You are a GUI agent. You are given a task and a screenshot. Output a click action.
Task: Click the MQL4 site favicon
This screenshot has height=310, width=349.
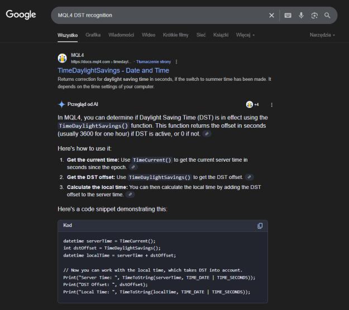[x=63, y=58]
